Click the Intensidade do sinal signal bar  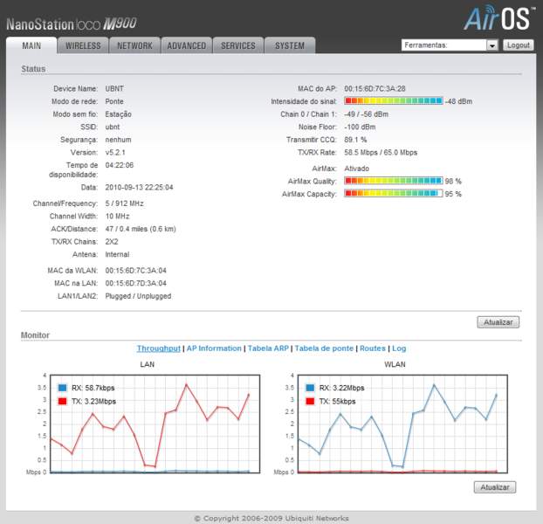click(394, 100)
